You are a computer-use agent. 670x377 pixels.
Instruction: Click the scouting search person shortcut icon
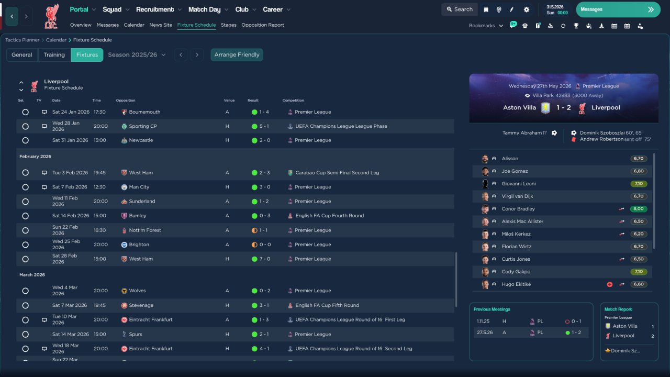(550, 26)
